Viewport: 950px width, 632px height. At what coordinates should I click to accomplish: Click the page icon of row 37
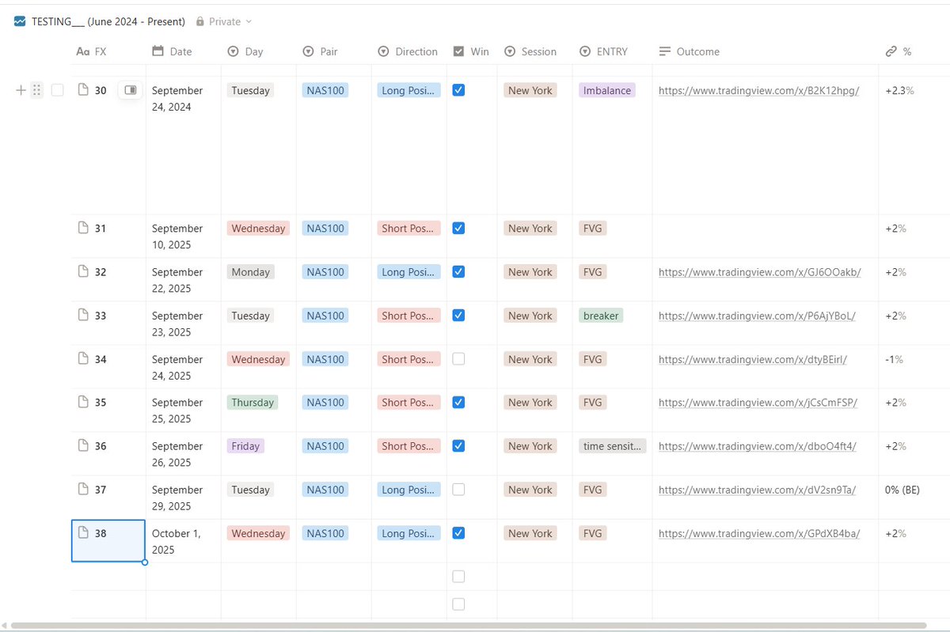coord(83,489)
